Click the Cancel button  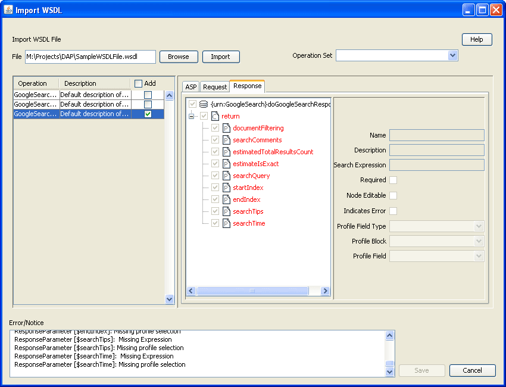[x=472, y=370]
